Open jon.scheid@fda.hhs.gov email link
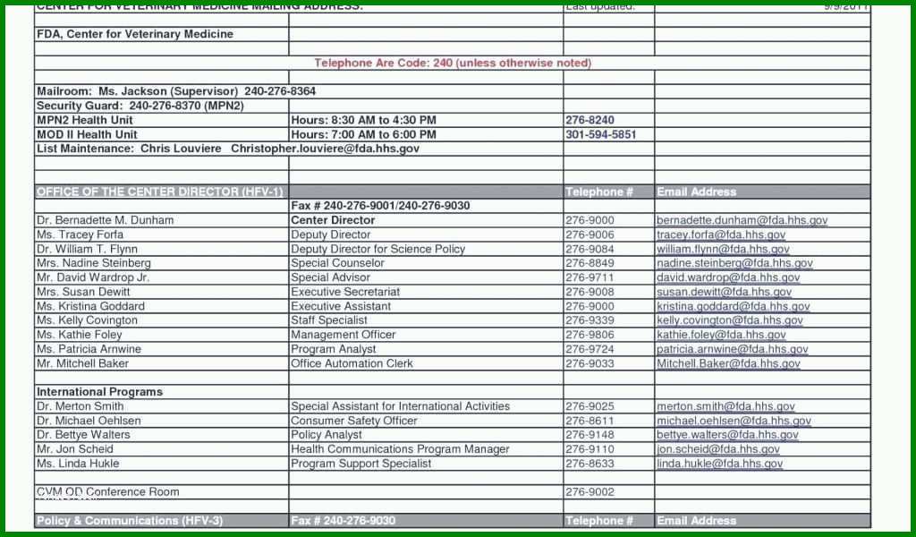 pos(718,449)
